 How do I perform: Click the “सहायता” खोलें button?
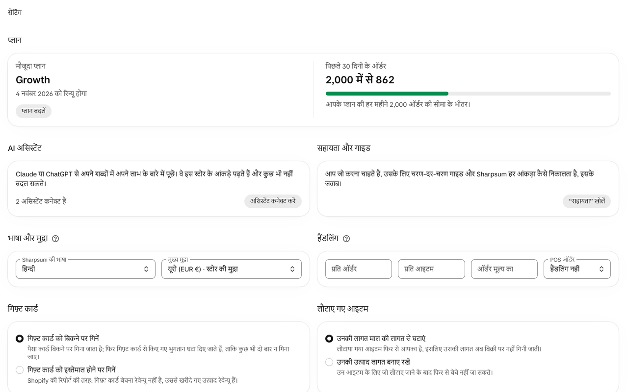pyautogui.click(x=587, y=201)
